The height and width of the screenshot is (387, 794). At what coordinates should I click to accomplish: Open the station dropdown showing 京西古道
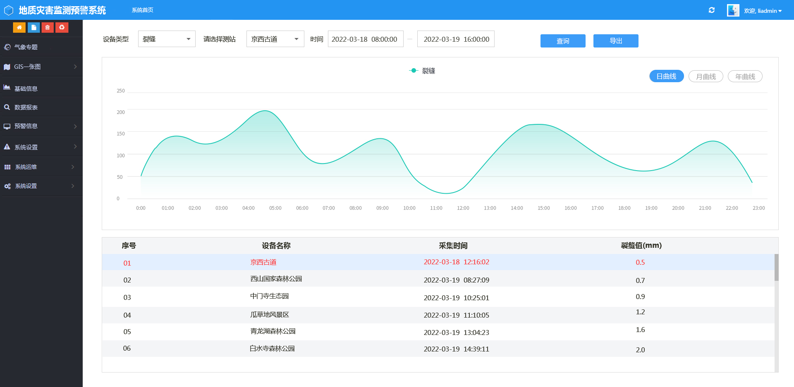(275, 39)
